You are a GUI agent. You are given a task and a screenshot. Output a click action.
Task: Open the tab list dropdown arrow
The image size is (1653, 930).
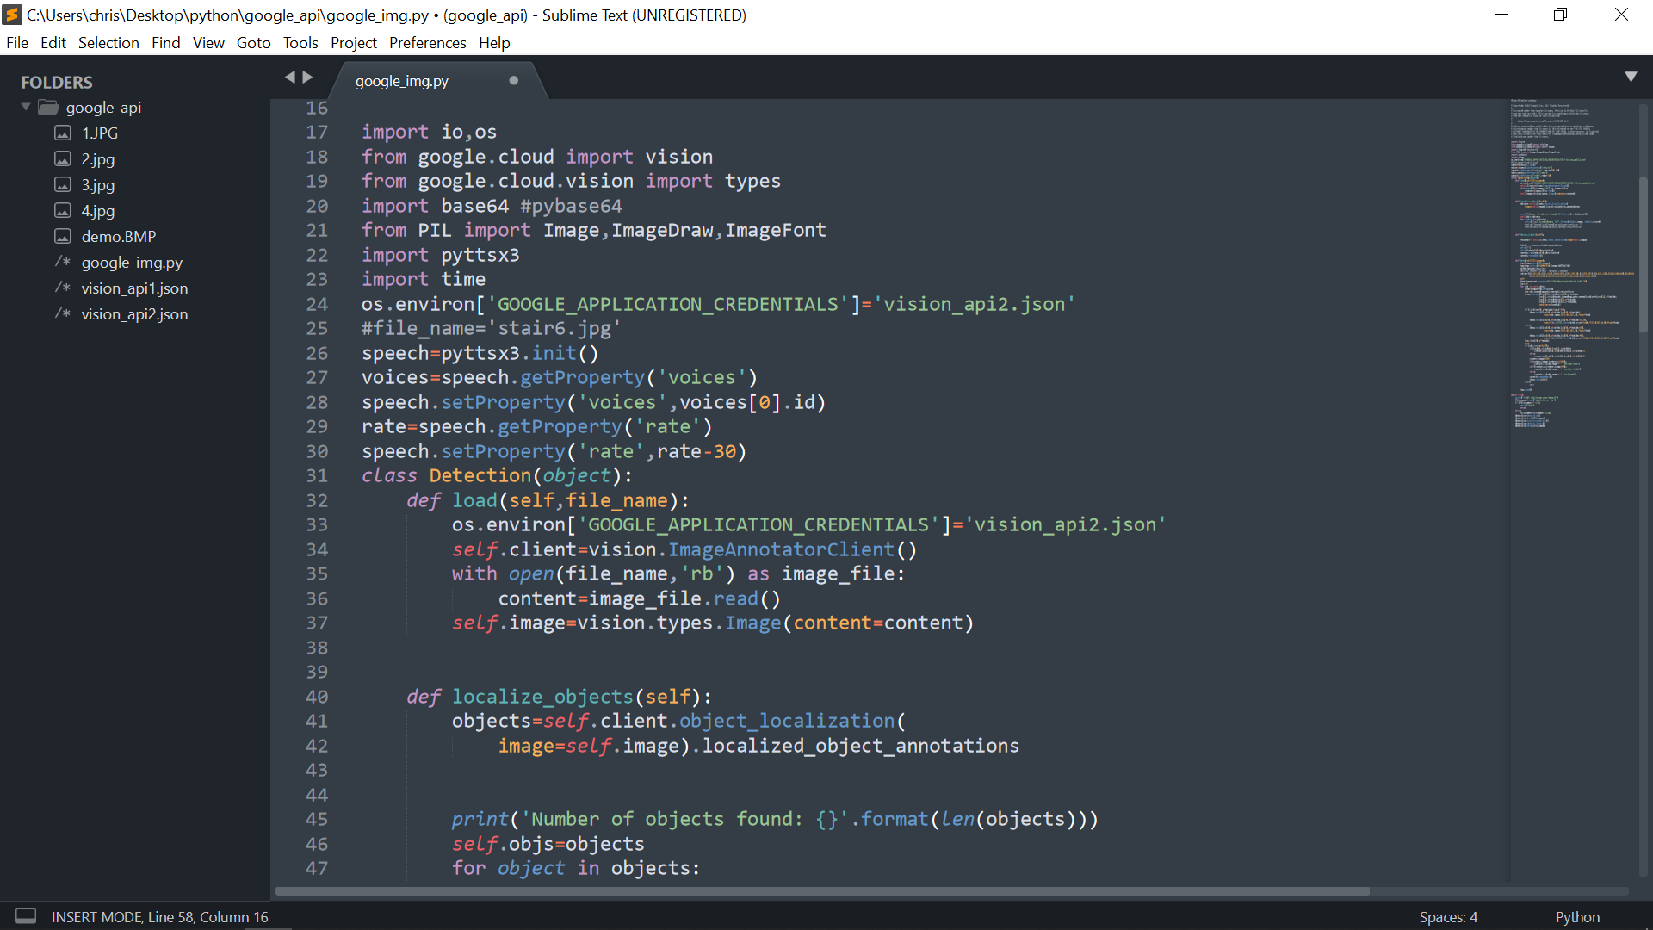click(1631, 77)
